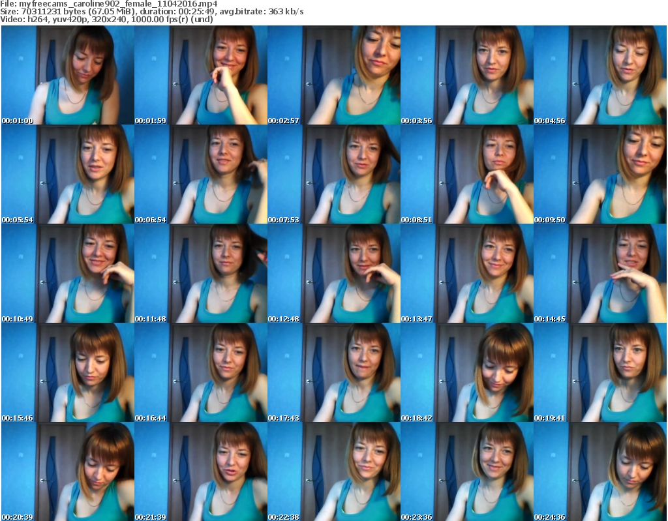Open the frame timestamped 00:04:56

pos(600,75)
